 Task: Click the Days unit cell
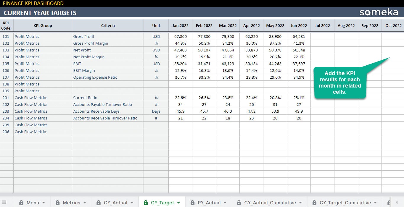(156, 111)
